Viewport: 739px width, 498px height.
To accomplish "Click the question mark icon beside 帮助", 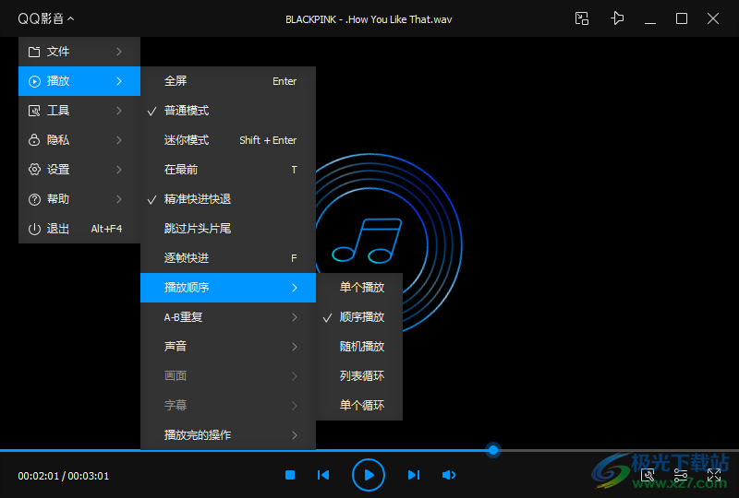I will tap(34, 199).
